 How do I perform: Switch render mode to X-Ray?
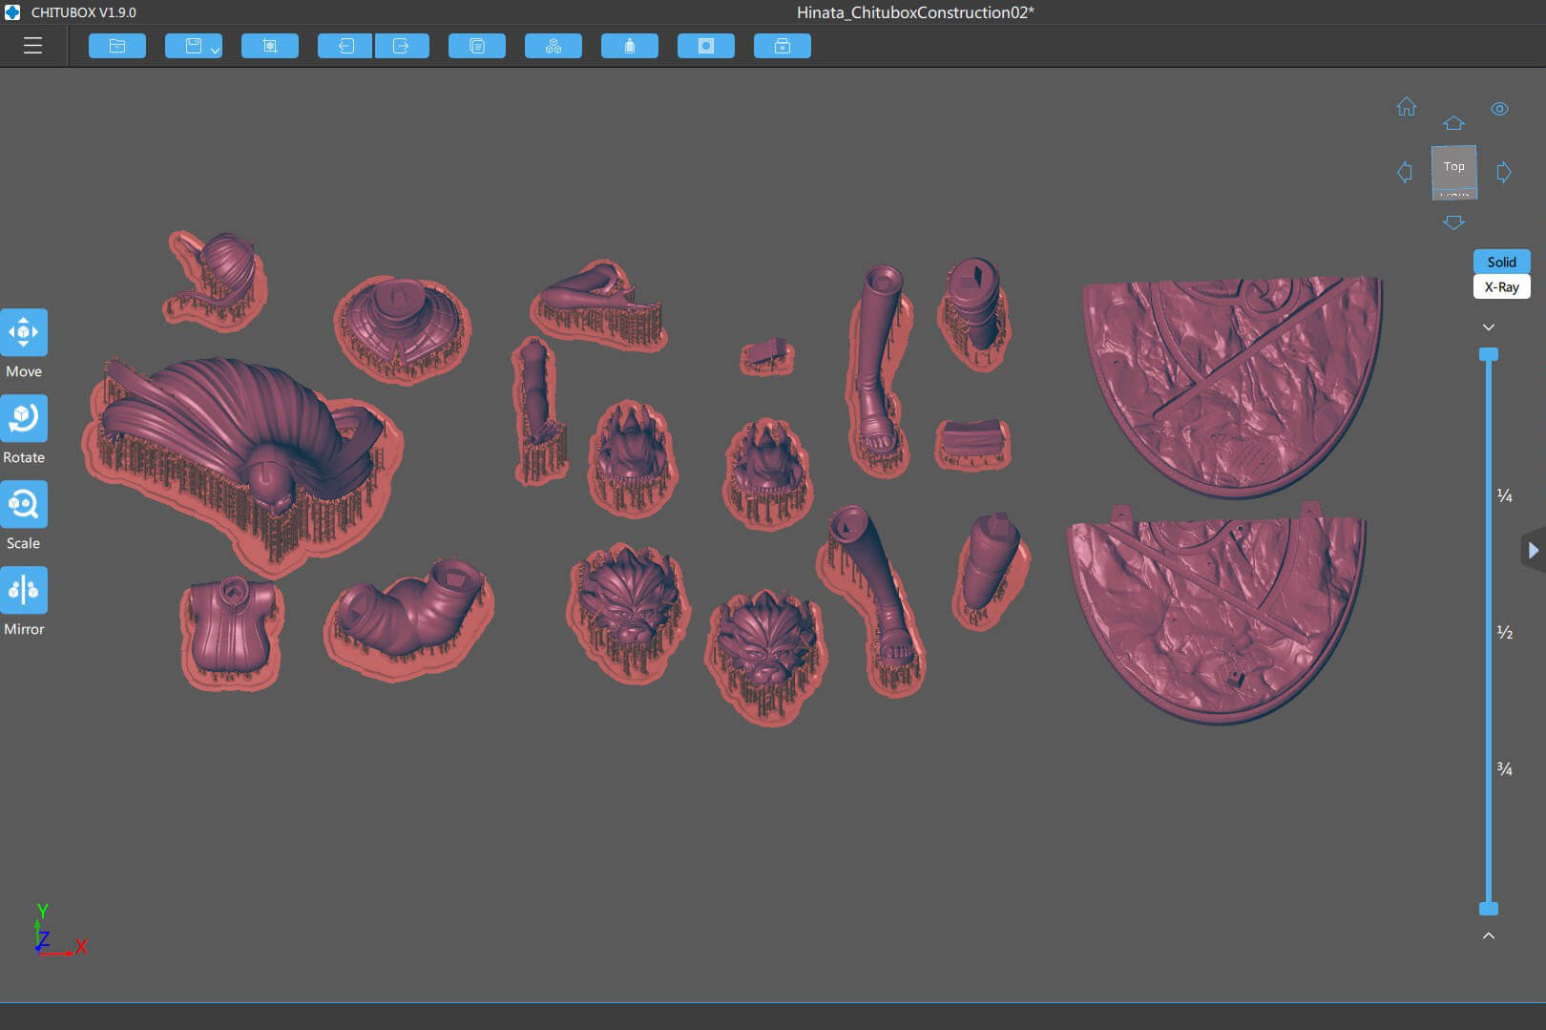[x=1501, y=286]
